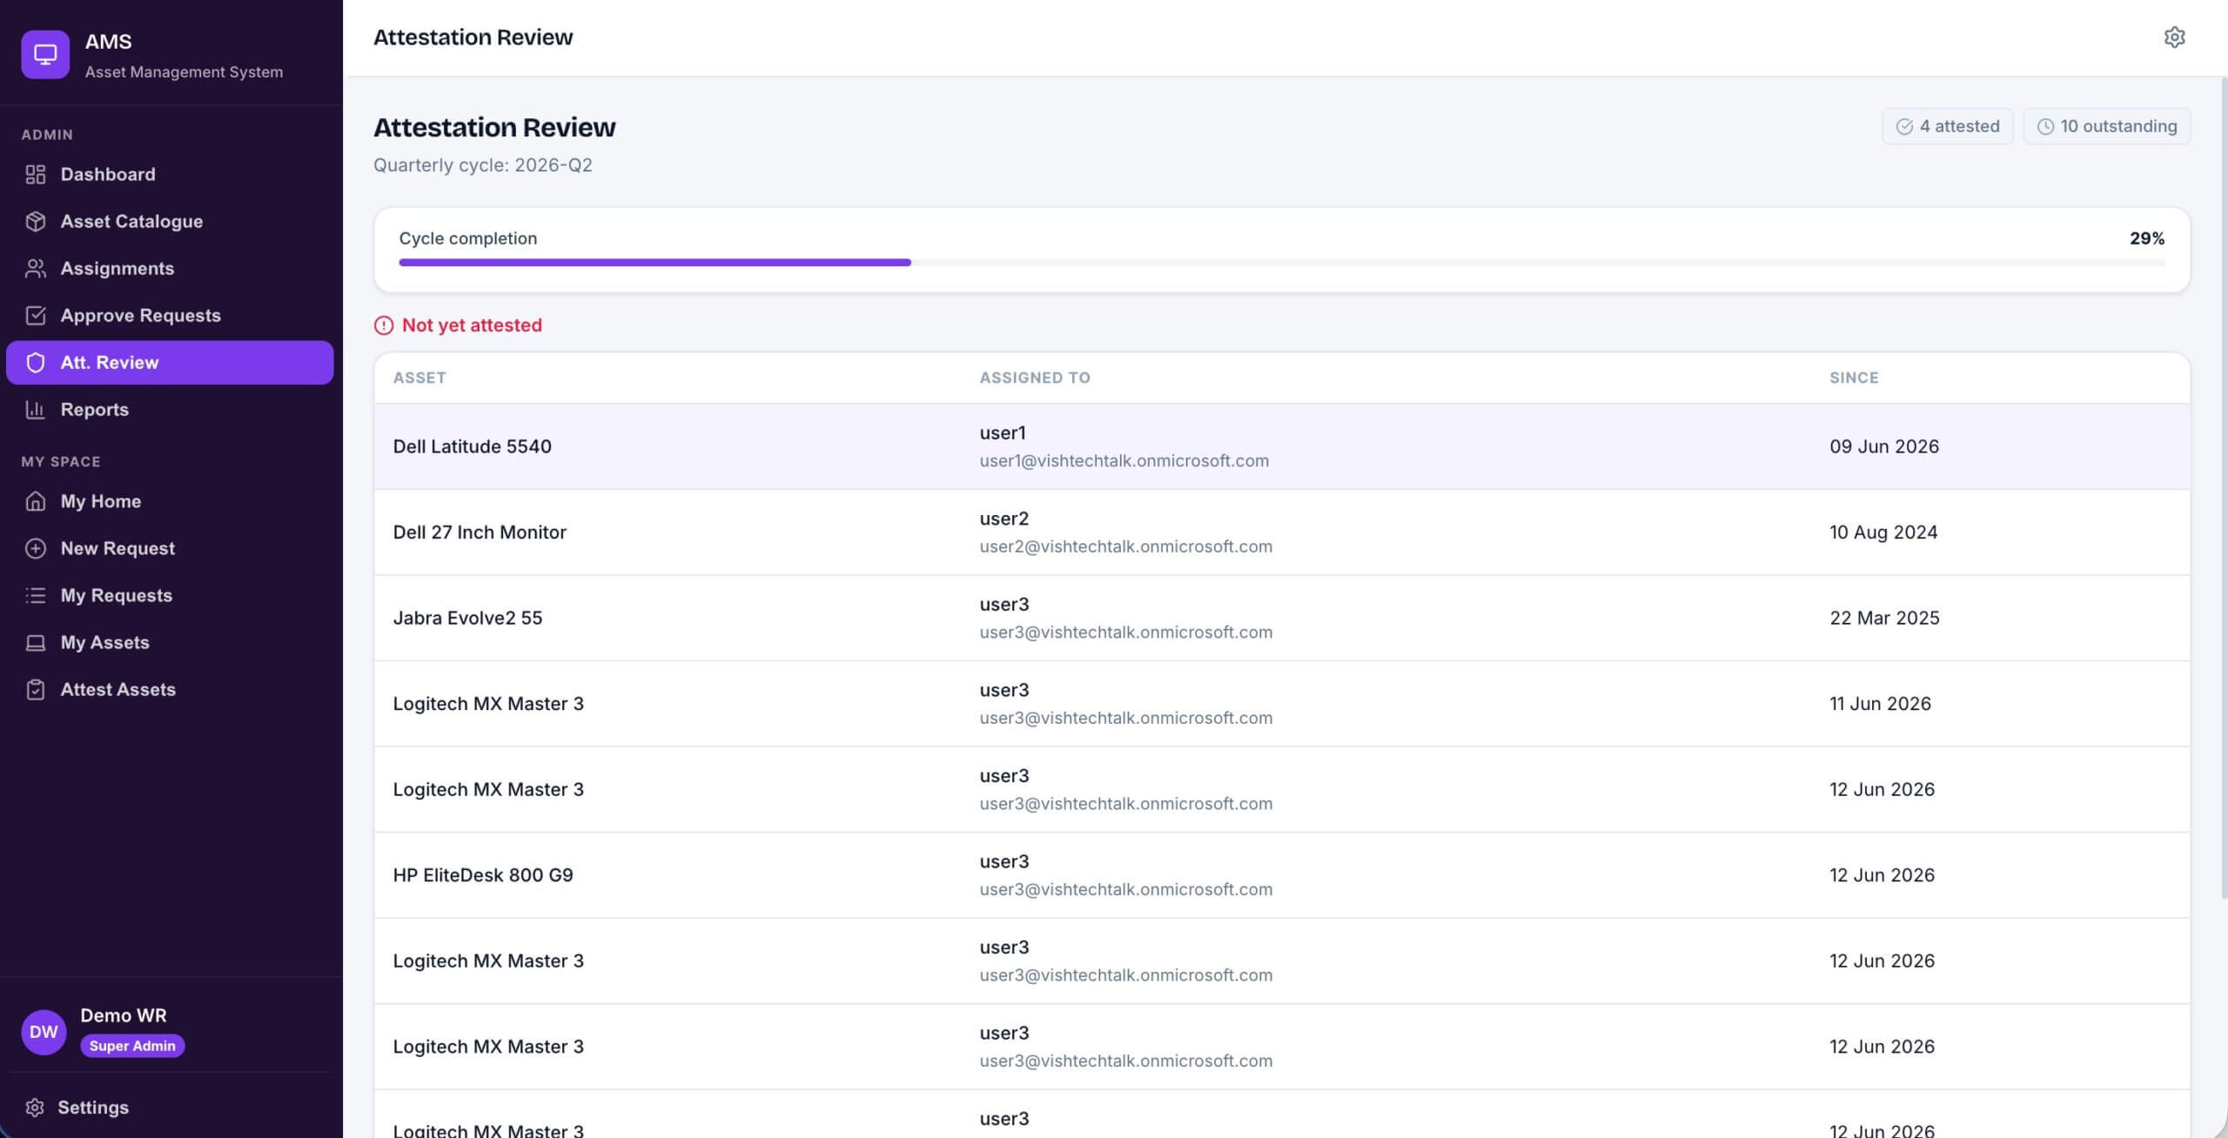Click the 22 Mar 2025 date
The width and height of the screenshot is (2228, 1138).
coord(1884,618)
